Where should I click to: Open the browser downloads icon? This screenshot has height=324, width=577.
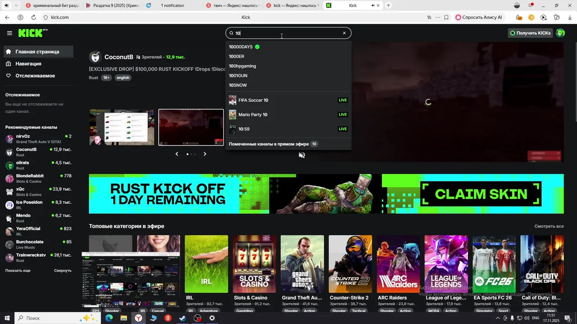569,18
